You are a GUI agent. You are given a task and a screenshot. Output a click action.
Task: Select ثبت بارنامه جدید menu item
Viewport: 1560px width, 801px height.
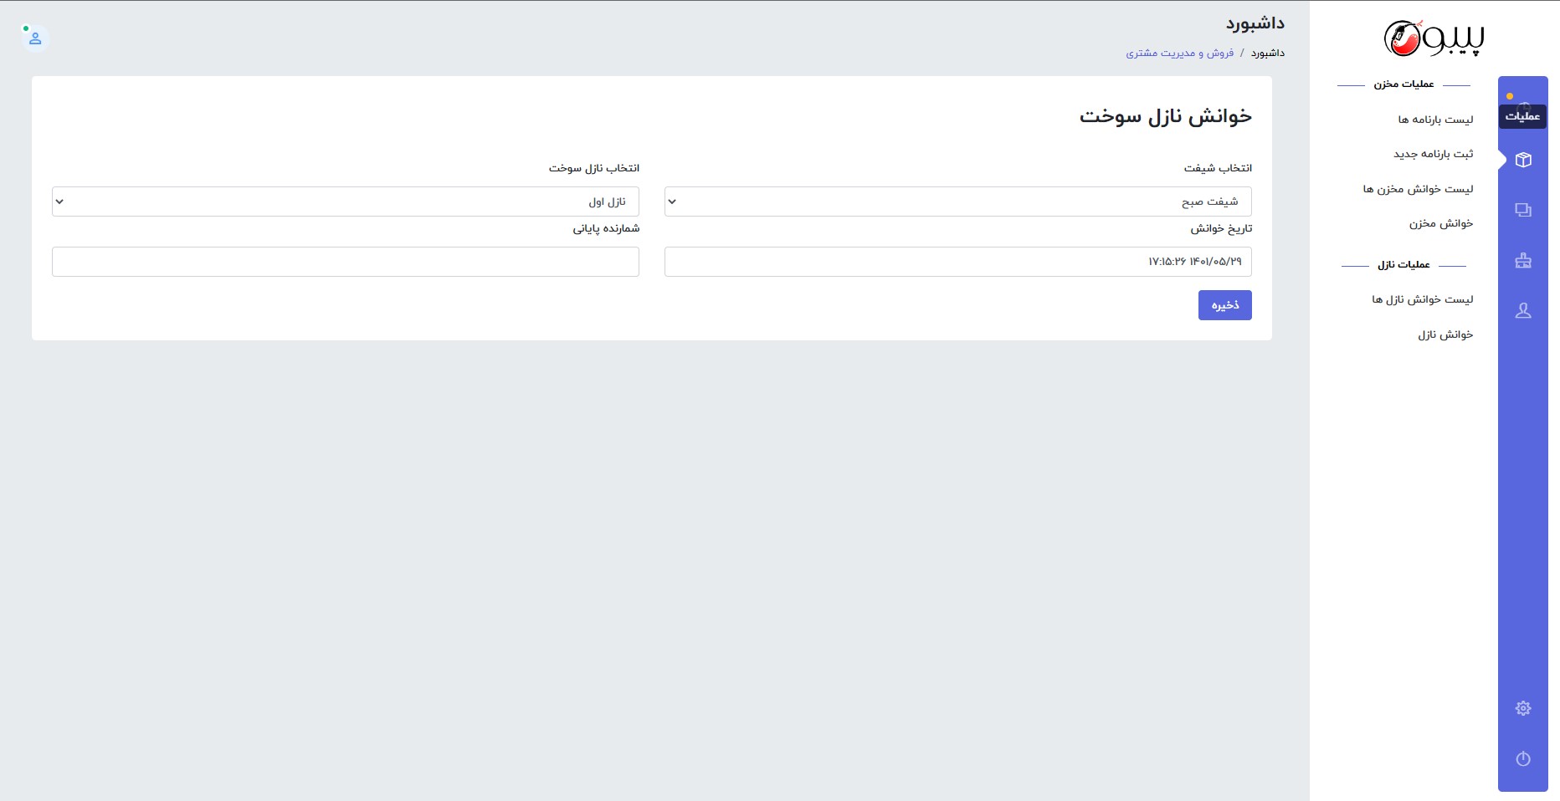pyautogui.click(x=1433, y=154)
